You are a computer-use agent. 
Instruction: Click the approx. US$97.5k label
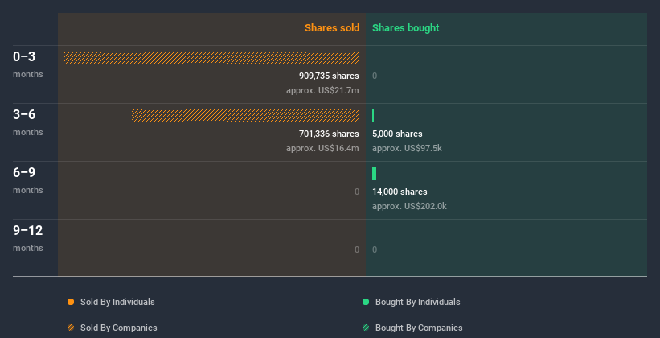tap(407, 148)
